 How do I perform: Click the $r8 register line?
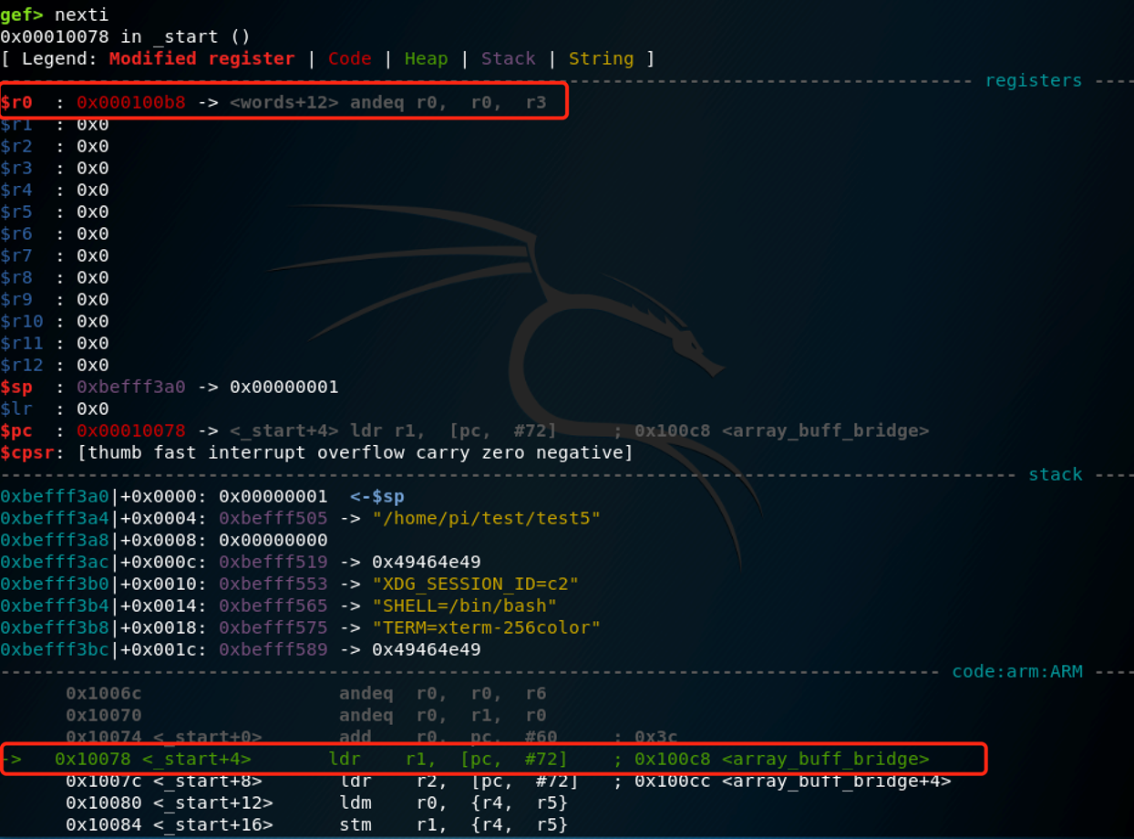(x=55, y=277)
